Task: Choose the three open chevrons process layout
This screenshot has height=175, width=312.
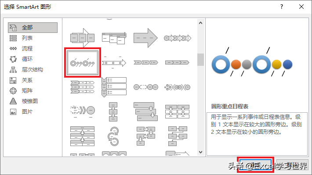Action: click(145, 63)
